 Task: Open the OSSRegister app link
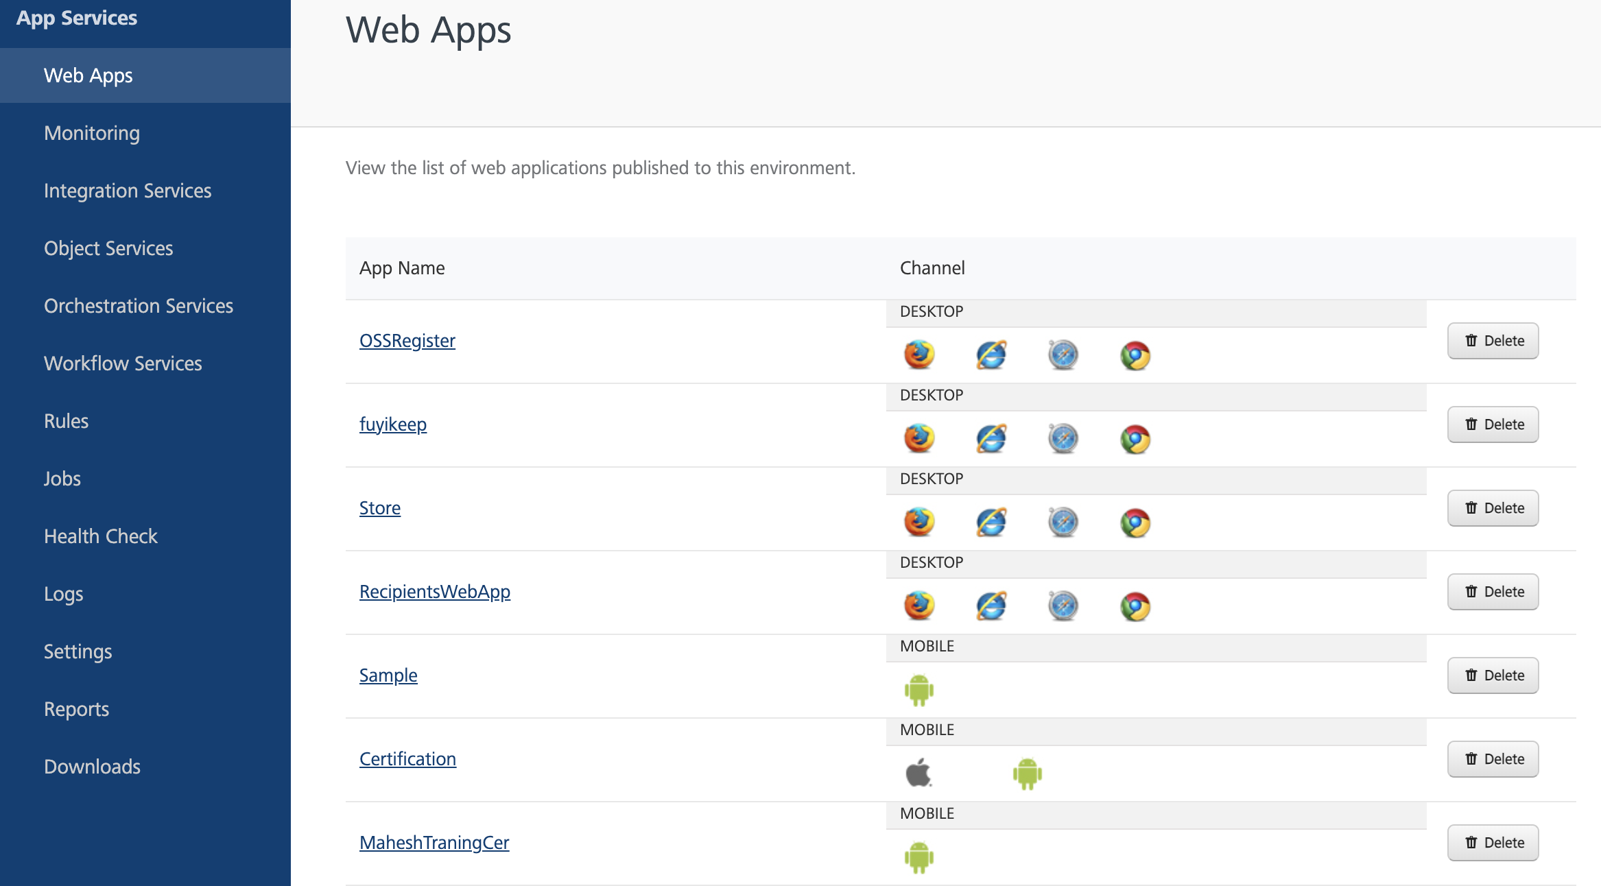[x=407, y=341]
